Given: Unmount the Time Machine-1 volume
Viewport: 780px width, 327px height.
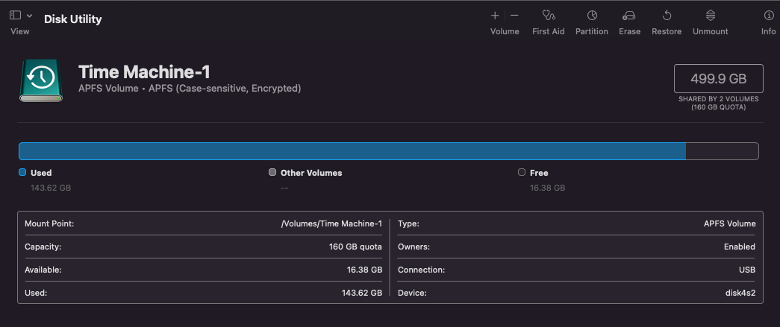Looking at the screenshot, I should pos(711,16).
